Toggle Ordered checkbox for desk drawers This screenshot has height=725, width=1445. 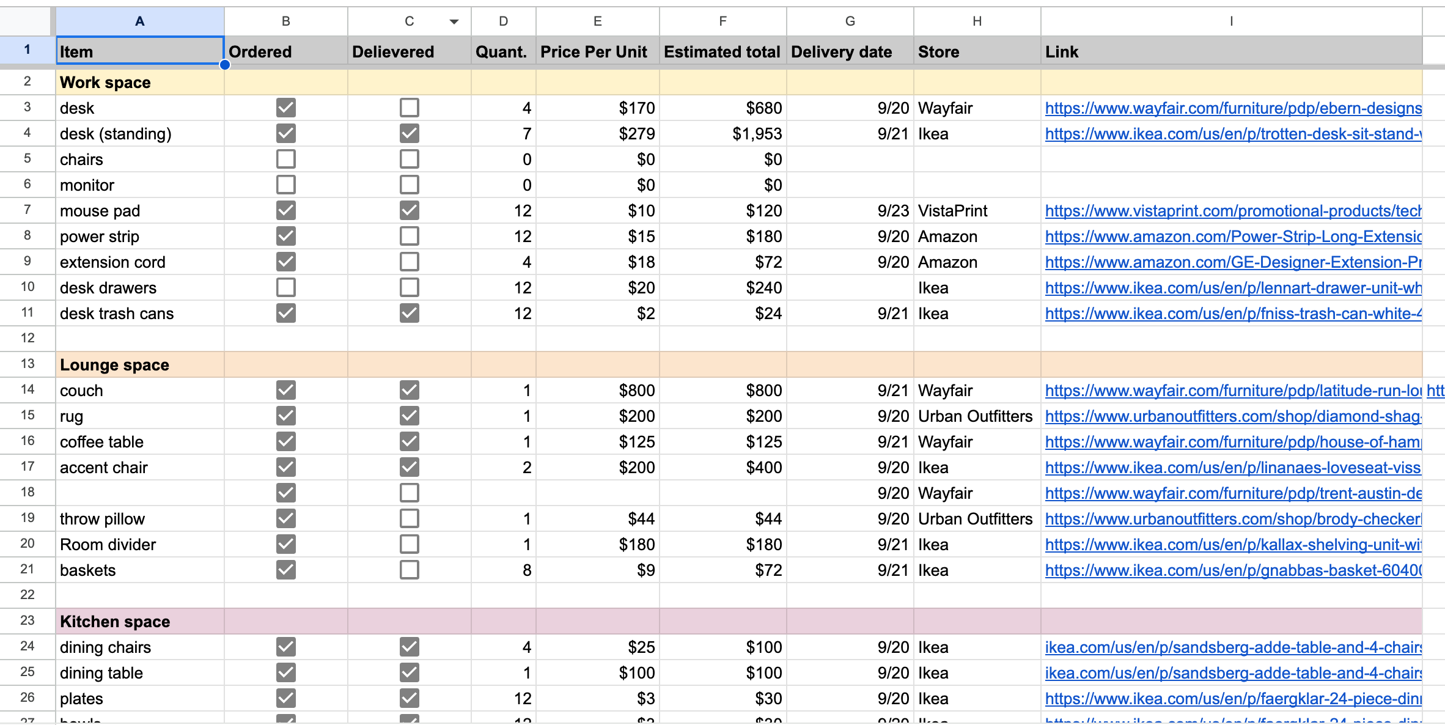[x=285, y=287]
